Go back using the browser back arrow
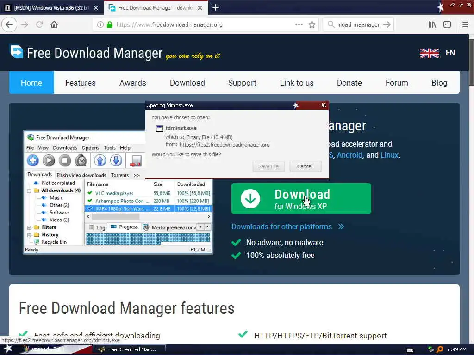 (9, 24)
